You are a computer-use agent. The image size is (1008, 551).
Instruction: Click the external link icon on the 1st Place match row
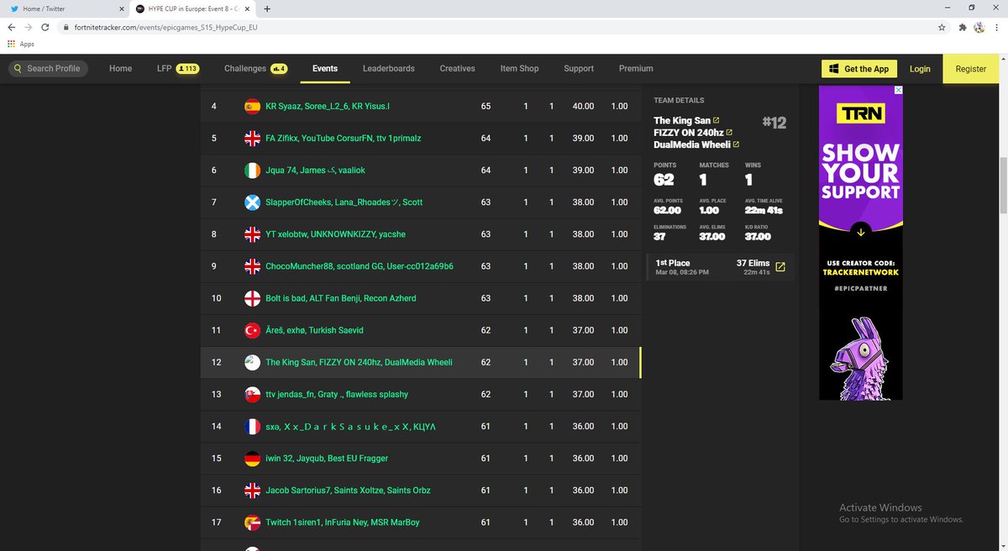780,266
